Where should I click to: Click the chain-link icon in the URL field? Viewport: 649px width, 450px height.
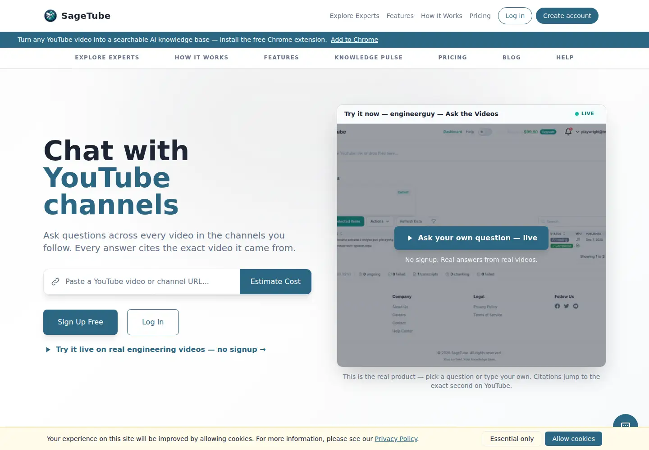55,282
